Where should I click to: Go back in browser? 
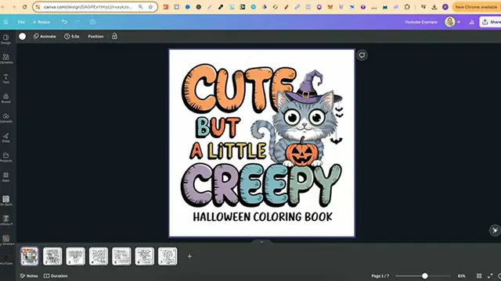[x=3, y=7]
